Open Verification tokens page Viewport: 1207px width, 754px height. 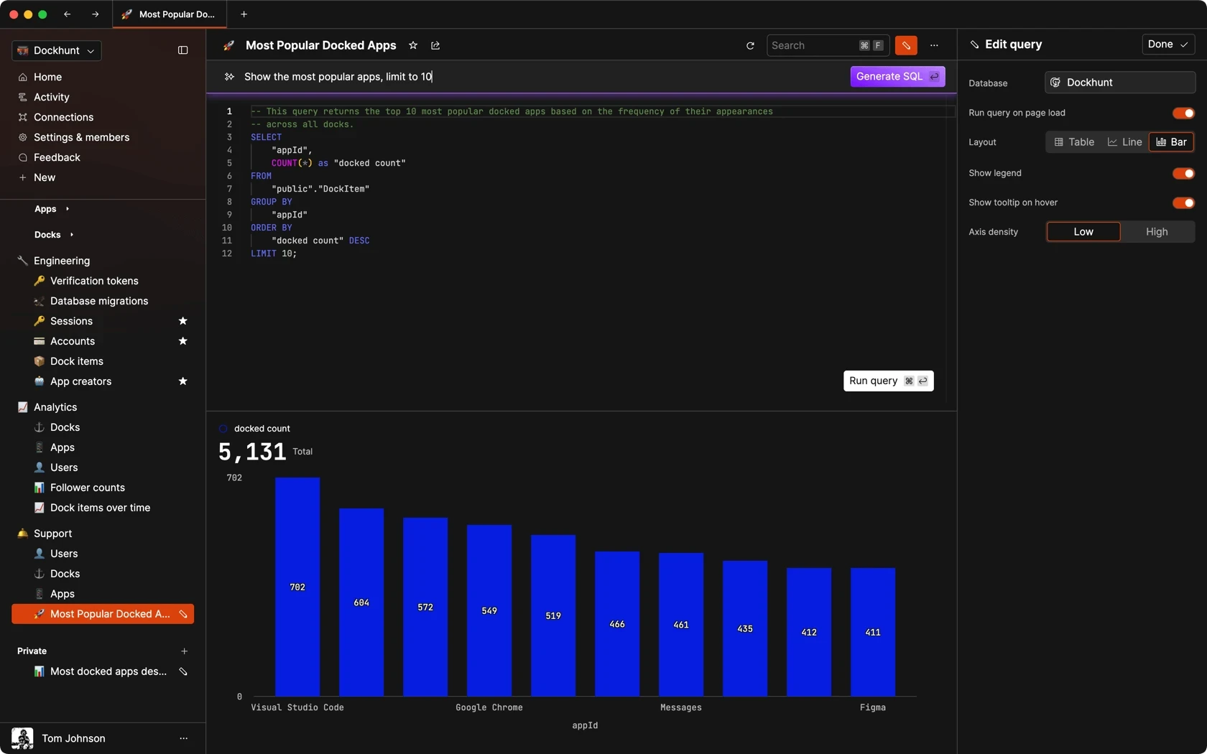tap(94, 281)
